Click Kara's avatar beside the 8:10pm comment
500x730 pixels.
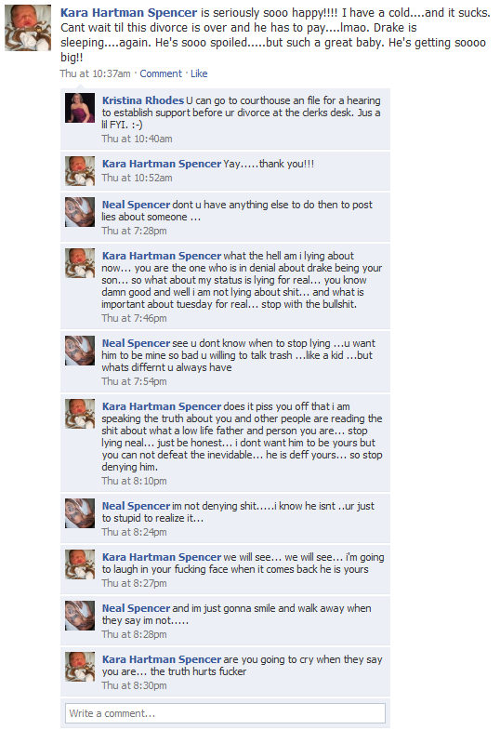80,414
